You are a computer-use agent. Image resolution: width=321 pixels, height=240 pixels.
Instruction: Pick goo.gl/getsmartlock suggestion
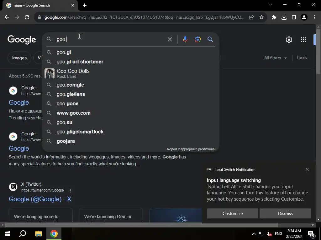[130, 132]
